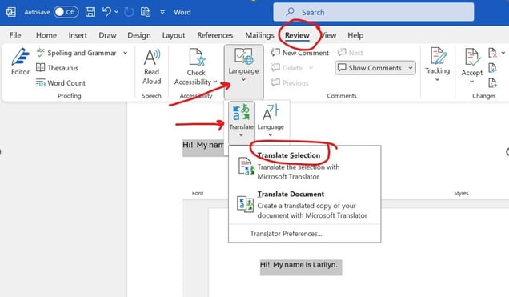509x297 pixels.
Task: Click the Undo arrow icon
Action: tap(106, 12)
